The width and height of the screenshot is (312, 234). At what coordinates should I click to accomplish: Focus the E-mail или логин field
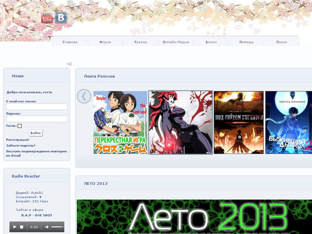pyautogui.click(x=36, y=107)
